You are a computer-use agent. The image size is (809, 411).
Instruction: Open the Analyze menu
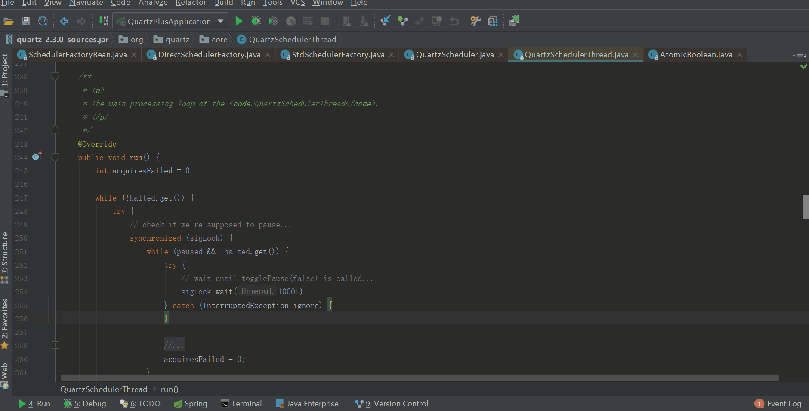[x=153, y=3]
